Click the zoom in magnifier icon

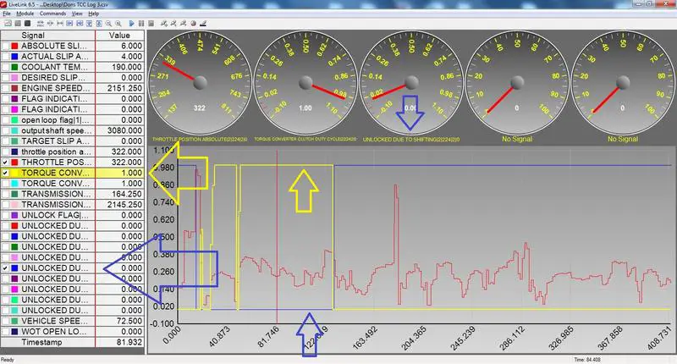(118, 24)
